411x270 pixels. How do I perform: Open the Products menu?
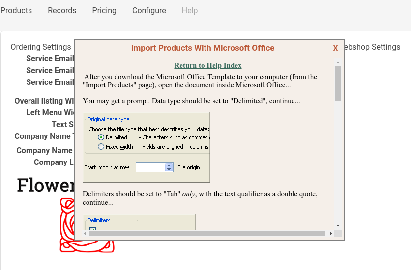click(16, 10)
